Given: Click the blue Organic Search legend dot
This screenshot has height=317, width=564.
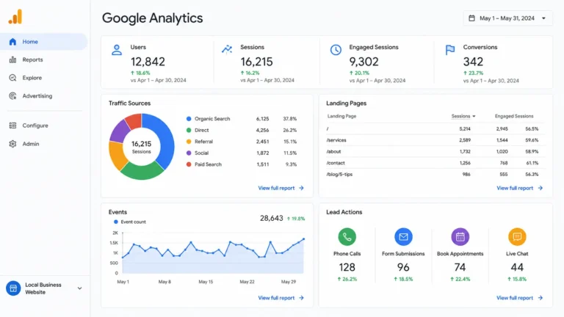Looking at the screenshot, I should point(189,119).
